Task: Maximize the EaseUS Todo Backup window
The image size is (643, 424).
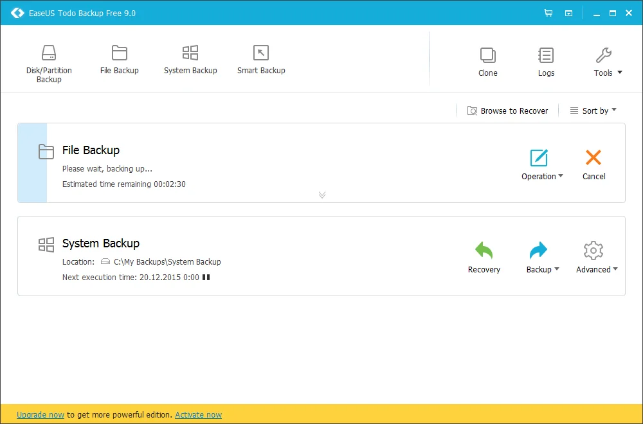Action: click(613, 13)
